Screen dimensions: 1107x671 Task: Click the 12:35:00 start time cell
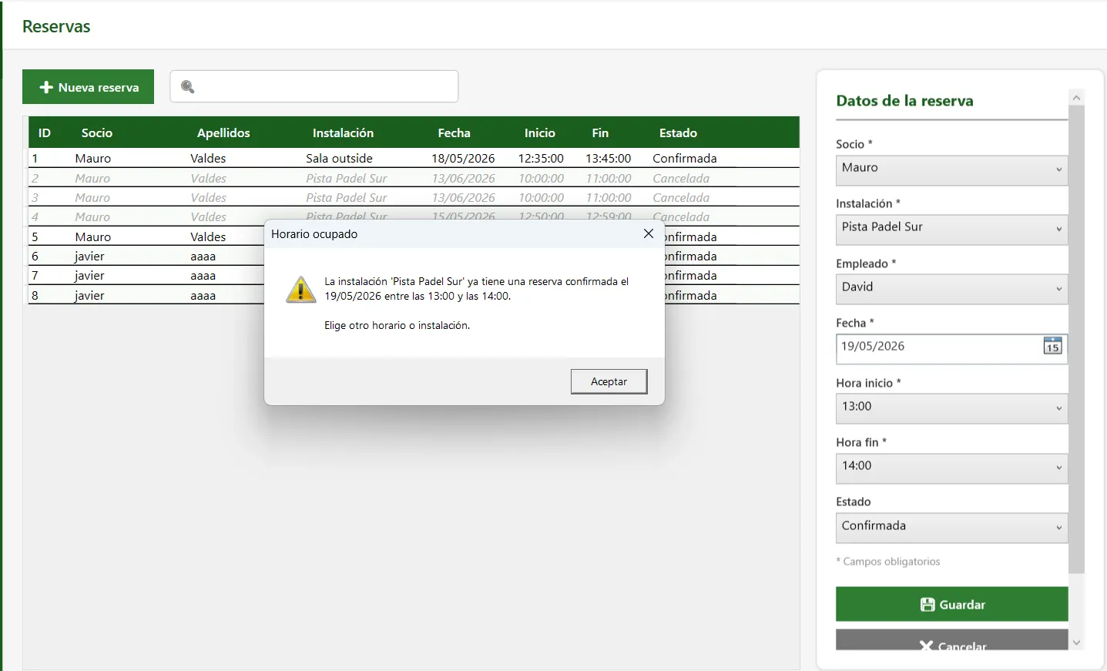[541, 158]
